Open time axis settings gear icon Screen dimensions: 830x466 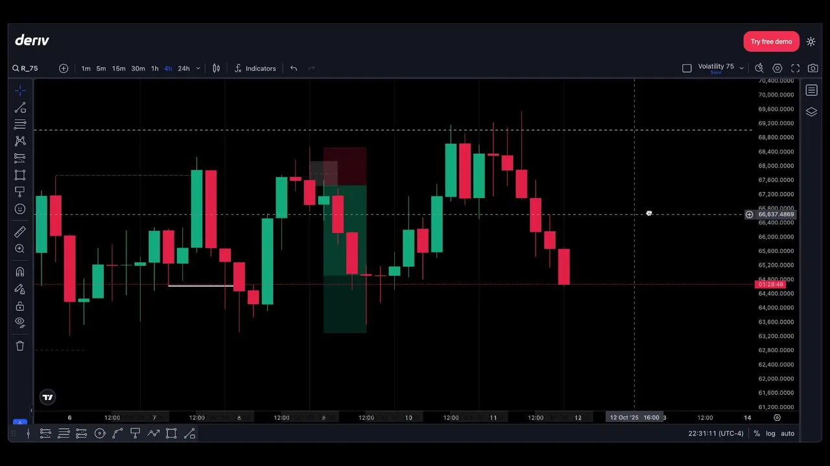(x=777, y=418)
